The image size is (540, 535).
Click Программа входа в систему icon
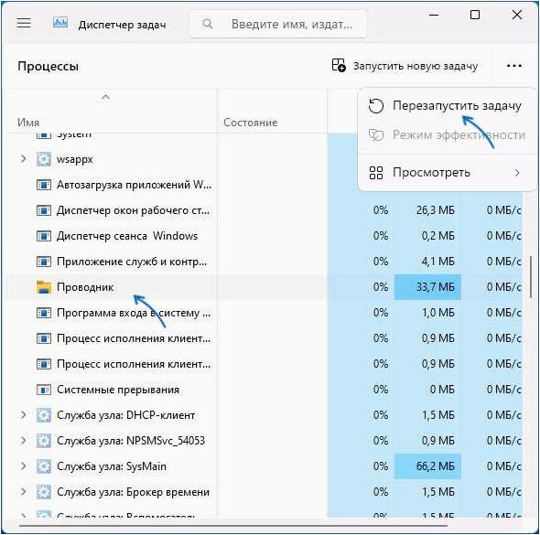click(44, 313)
